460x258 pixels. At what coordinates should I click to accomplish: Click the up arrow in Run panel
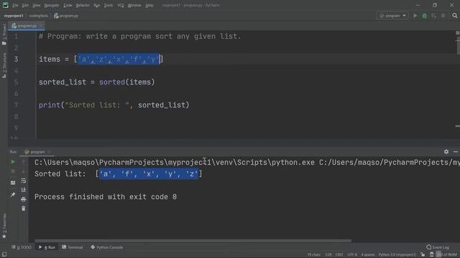pos(24,161)
